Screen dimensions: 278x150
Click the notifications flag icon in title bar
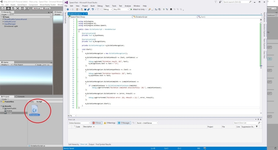click(216, 2)
